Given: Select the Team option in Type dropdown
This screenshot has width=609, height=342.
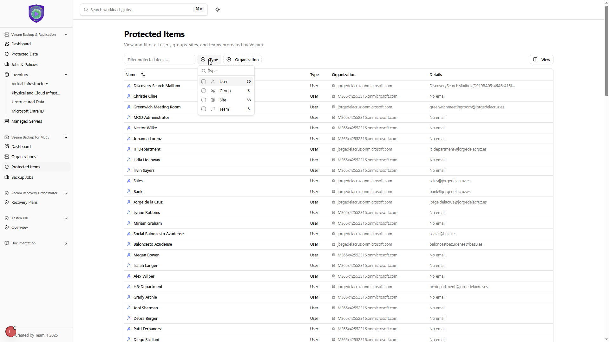Looking at the screenshot, I should [x=224, y=109].
